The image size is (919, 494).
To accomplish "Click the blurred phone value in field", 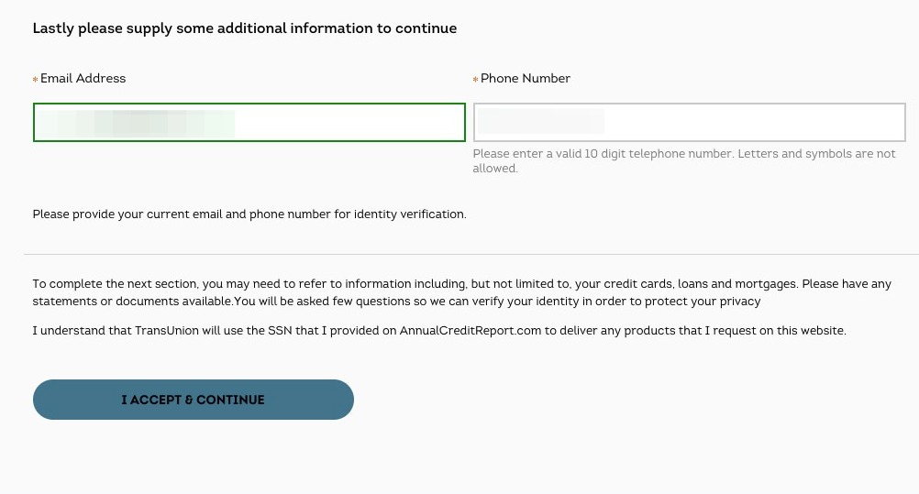I will (541, 123).
